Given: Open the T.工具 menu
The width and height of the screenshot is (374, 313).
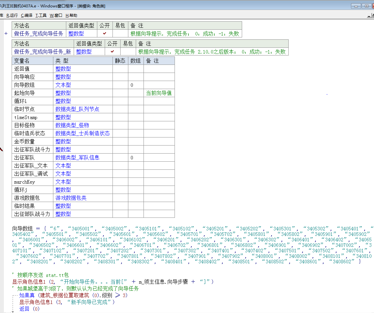Looking at the screenshot, I should (x=41, y=15).
